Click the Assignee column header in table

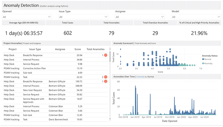pos(60,49)
